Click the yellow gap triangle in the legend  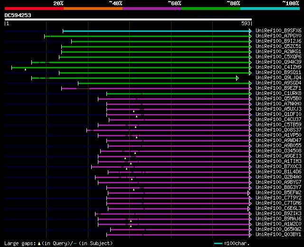[x=39, y=243]
